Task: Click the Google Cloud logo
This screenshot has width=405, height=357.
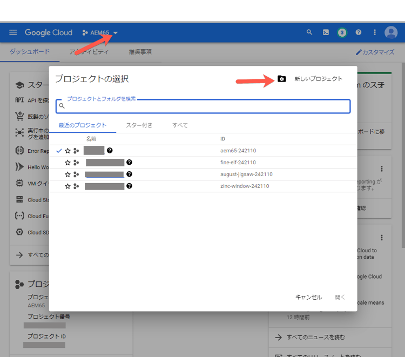Action: click(49, 32)
